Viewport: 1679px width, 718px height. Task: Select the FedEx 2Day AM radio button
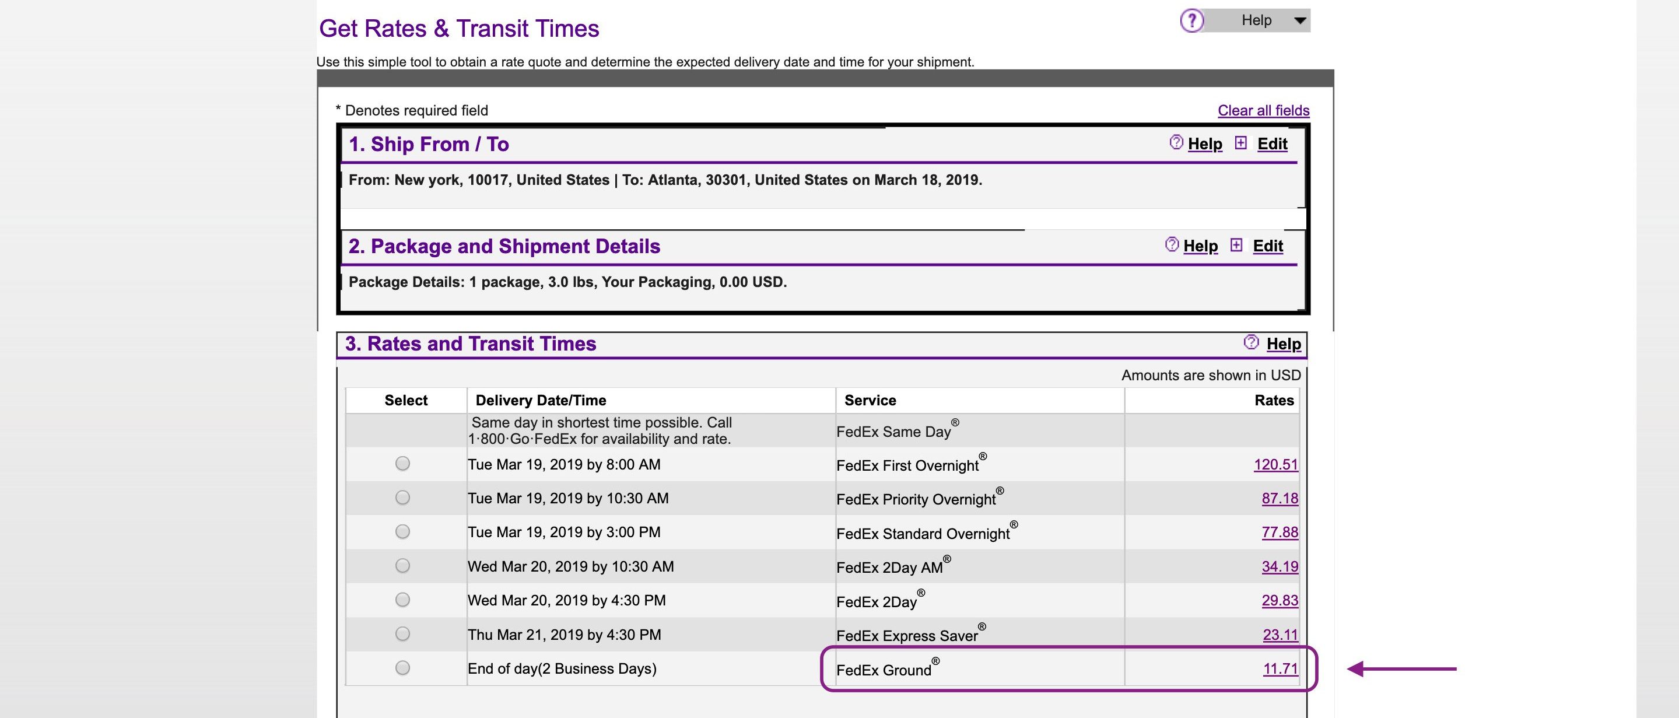point(405,565)
